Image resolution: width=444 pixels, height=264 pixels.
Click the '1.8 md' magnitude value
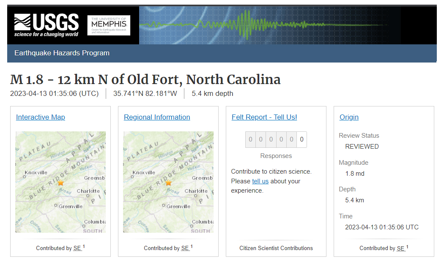(355, 174)
